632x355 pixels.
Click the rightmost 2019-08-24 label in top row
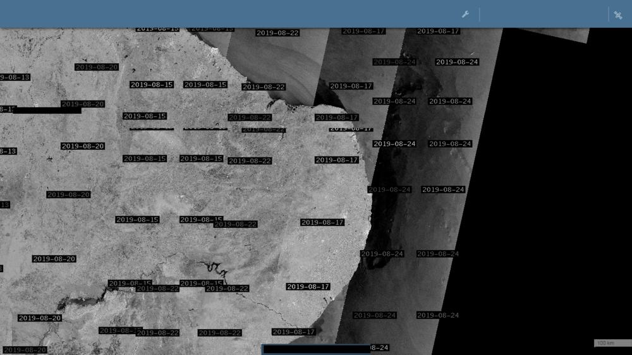pyautogui.click(x=457, y=62)
